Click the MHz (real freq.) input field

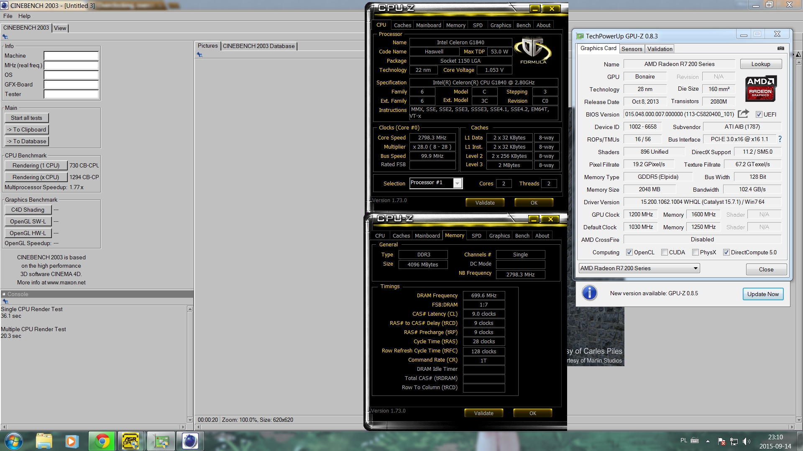tap(71, 65)
